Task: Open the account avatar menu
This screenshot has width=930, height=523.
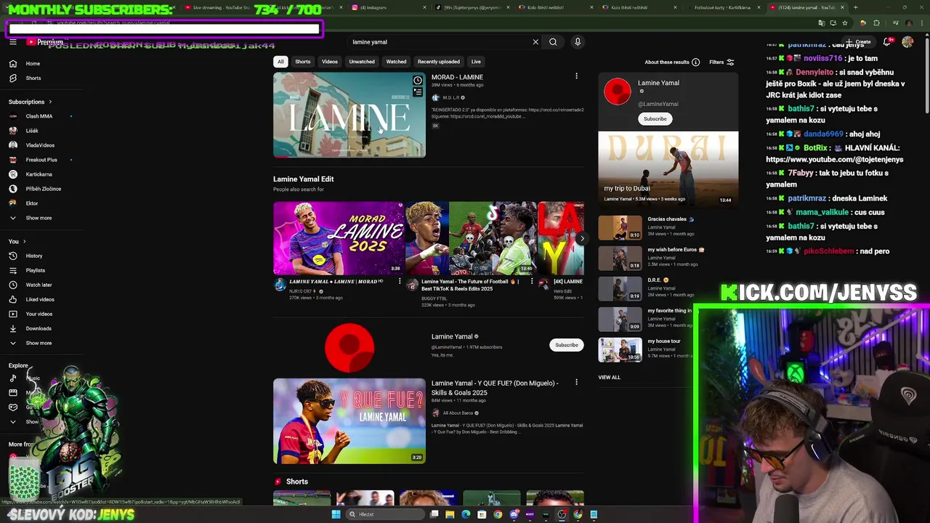Action: 907,42
